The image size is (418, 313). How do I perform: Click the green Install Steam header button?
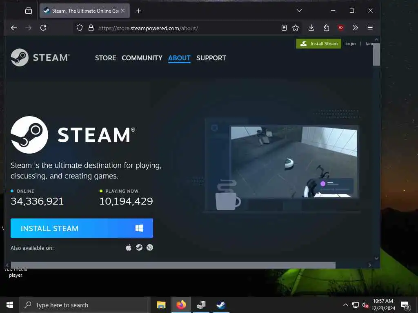319,44
